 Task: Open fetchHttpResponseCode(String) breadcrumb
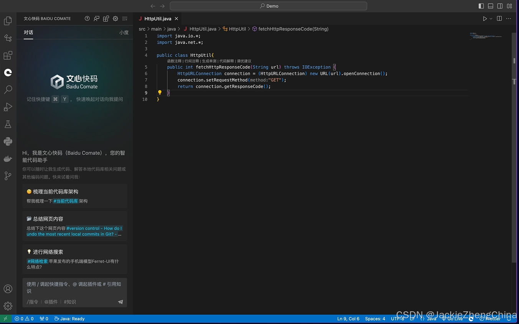[291, 29]
